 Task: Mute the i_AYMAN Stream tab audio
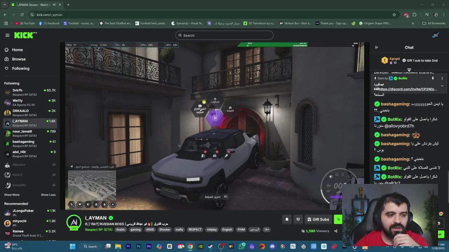tap(54, 5)
